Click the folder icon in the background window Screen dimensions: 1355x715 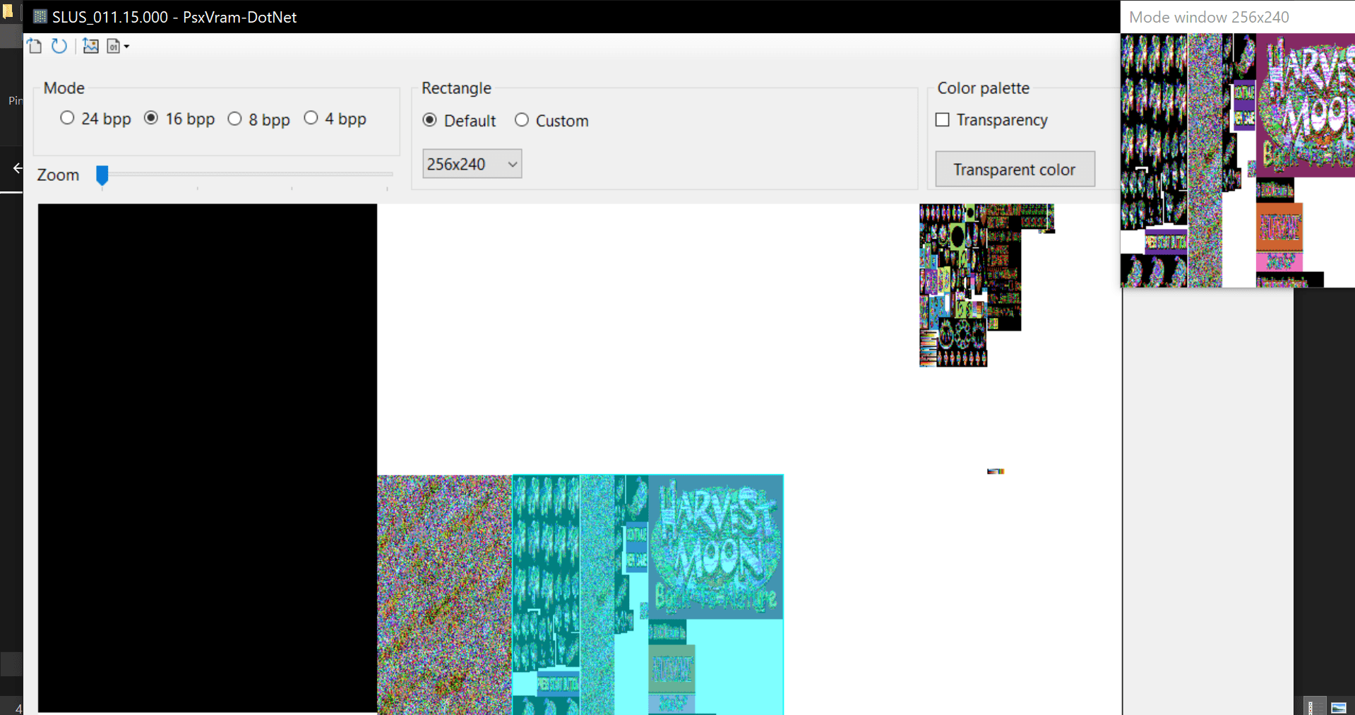coord(8,11)
